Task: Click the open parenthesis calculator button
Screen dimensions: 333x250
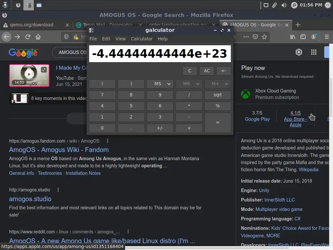Action: tap(102, 84)
